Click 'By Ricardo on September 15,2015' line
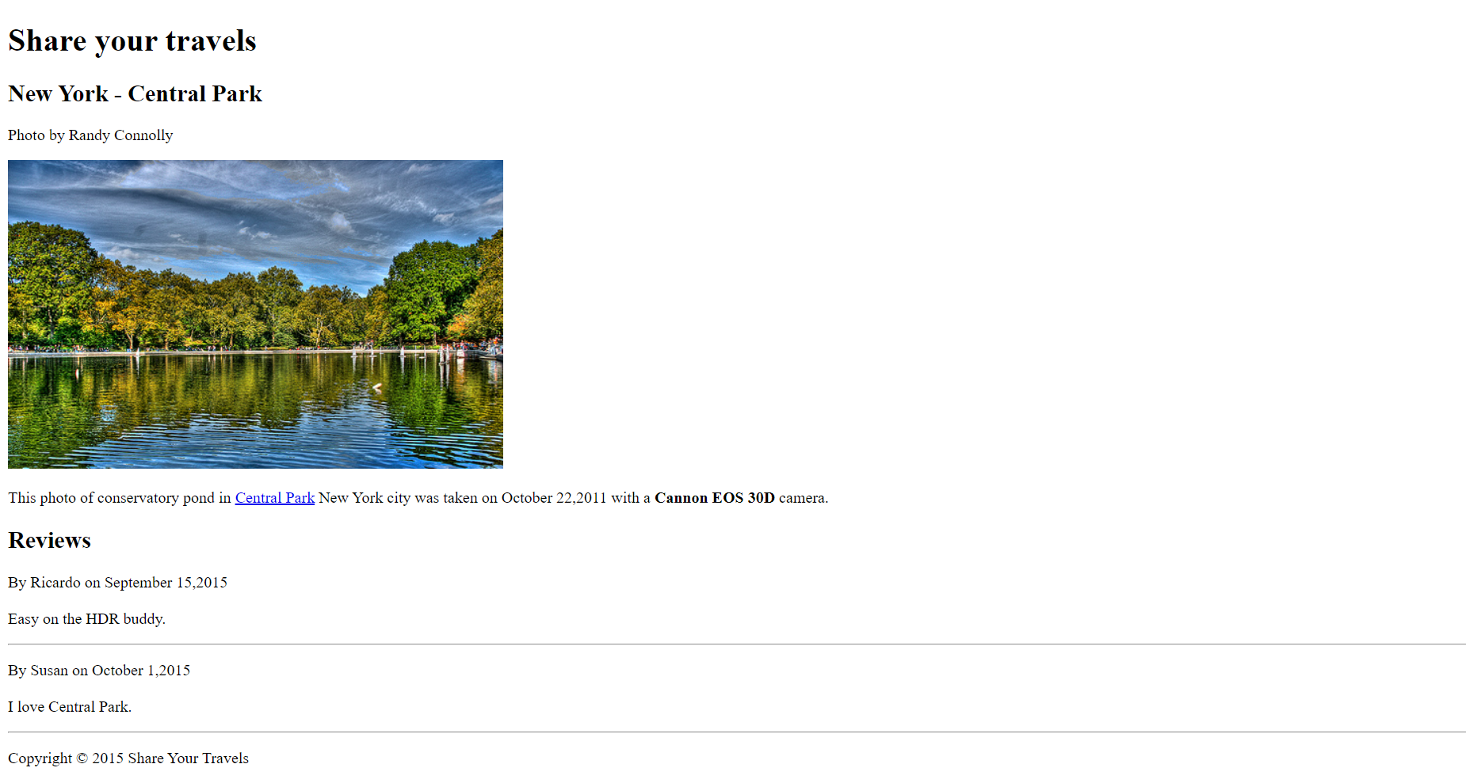The image size is (1466, 783). (x=117, y=583)
